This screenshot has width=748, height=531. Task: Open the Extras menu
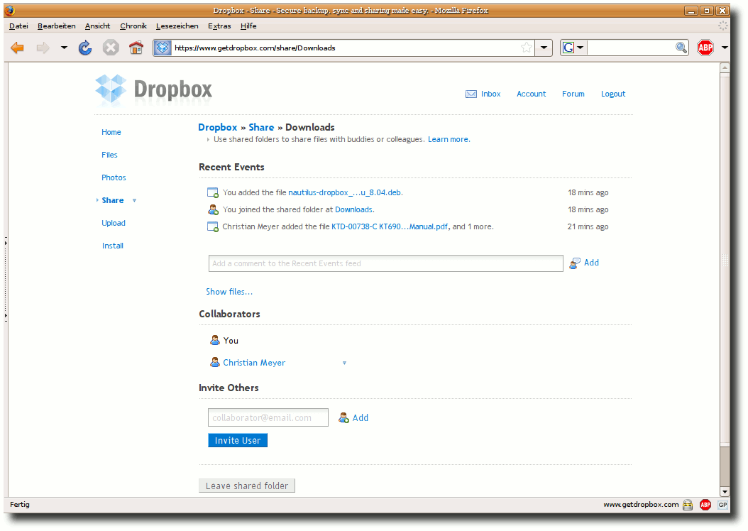click(x=219, y=26)
